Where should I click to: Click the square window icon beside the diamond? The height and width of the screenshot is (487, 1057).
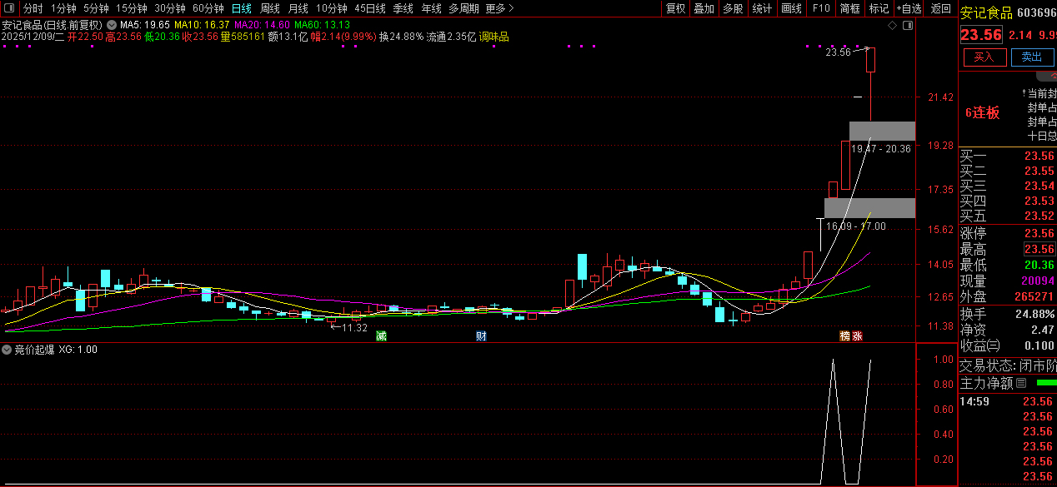[x=908, y=25]
